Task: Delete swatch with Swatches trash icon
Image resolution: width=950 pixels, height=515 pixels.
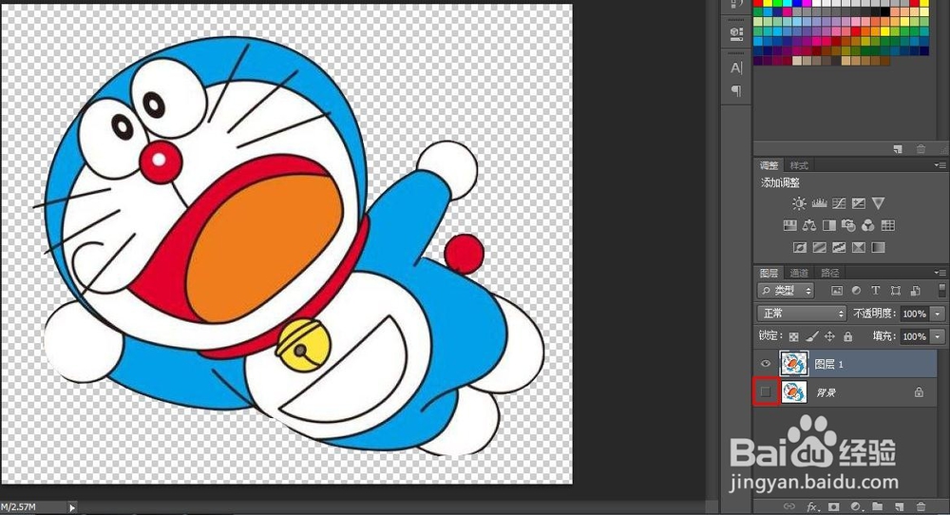Action: pyautogui.click(x=921, y=149)
